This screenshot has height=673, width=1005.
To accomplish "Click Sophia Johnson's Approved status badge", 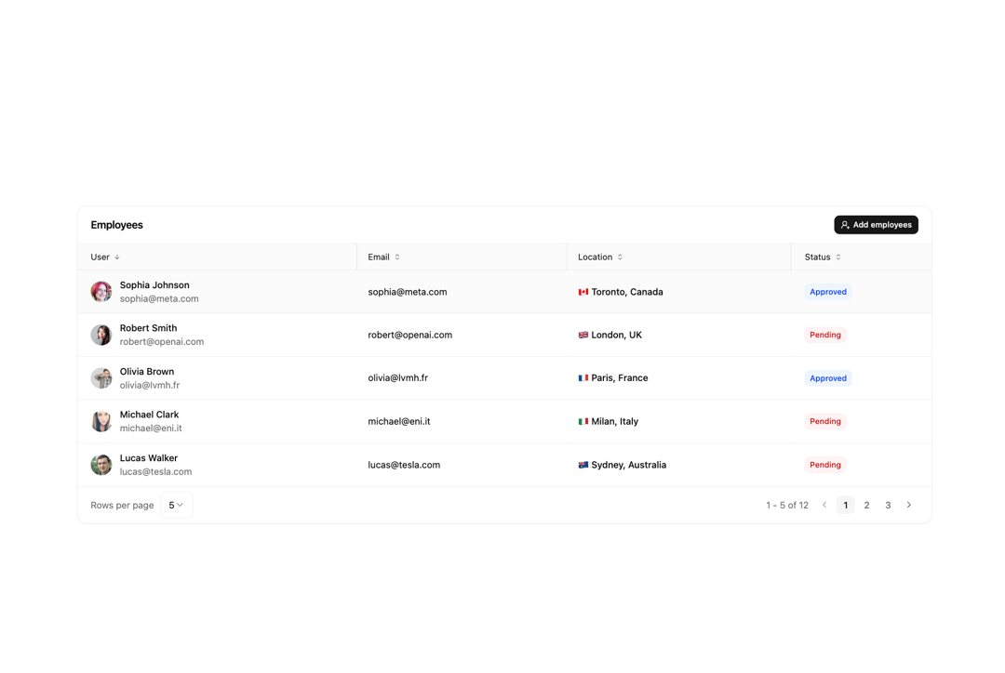I will (x=828, y=292).
